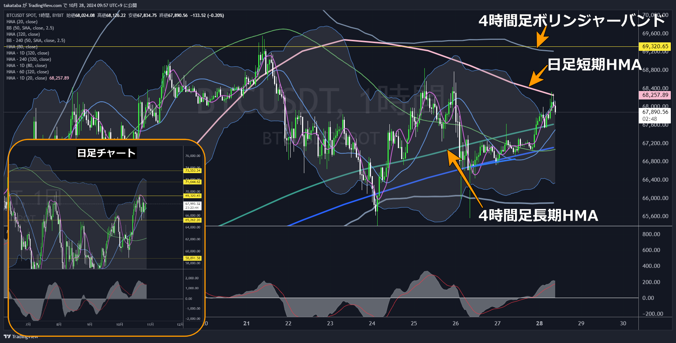The height and width of the screenshot is (343, 676).
Task: Click the 2,000.00 oscillator value in inset chart
Action: 192,278
